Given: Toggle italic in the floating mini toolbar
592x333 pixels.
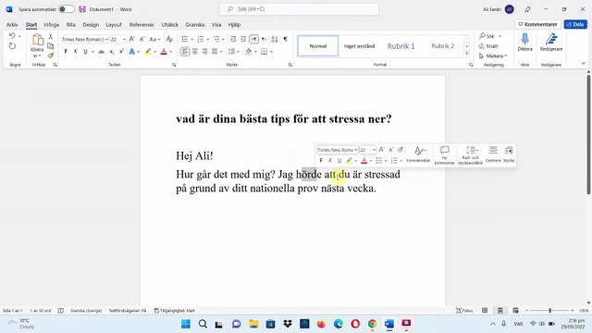Looking at the screenshot, I should [x=330, y=160].
